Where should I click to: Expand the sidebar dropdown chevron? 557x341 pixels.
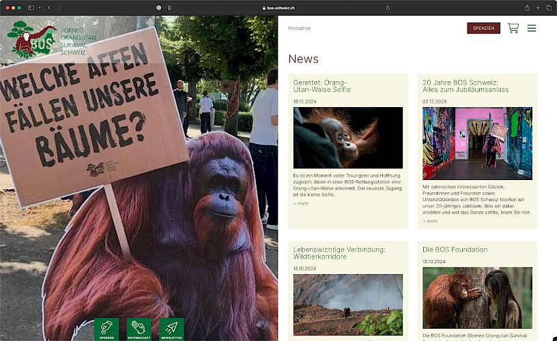[40, 8]
